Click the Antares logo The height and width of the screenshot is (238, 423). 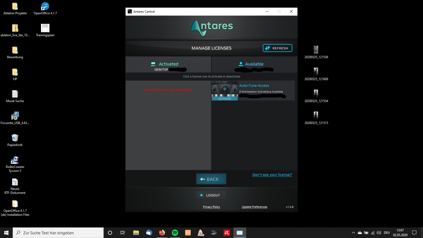(x=212, y=28)
